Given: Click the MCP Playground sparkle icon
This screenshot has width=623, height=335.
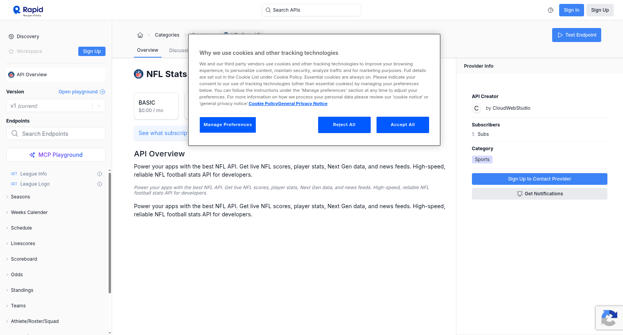Looking at the screenshot, I should point(32,155).
